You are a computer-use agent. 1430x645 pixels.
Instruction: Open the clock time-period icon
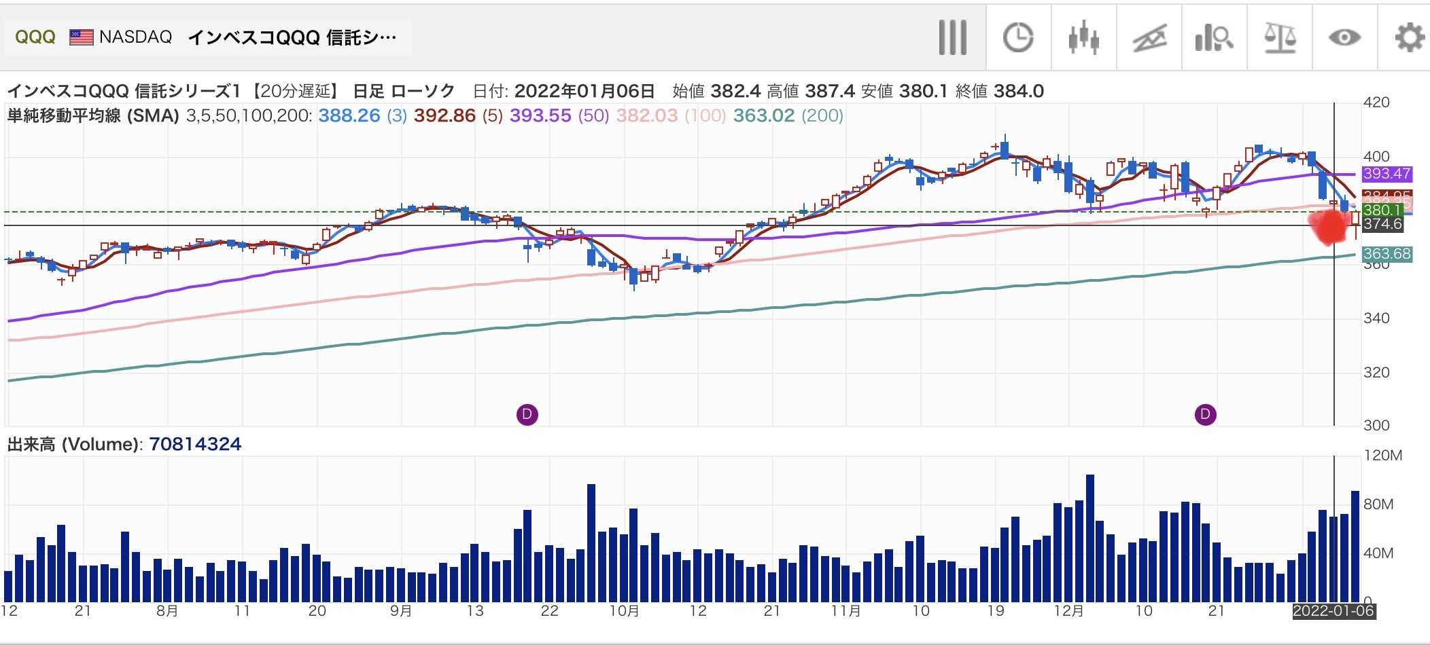tap(1018, 37)
